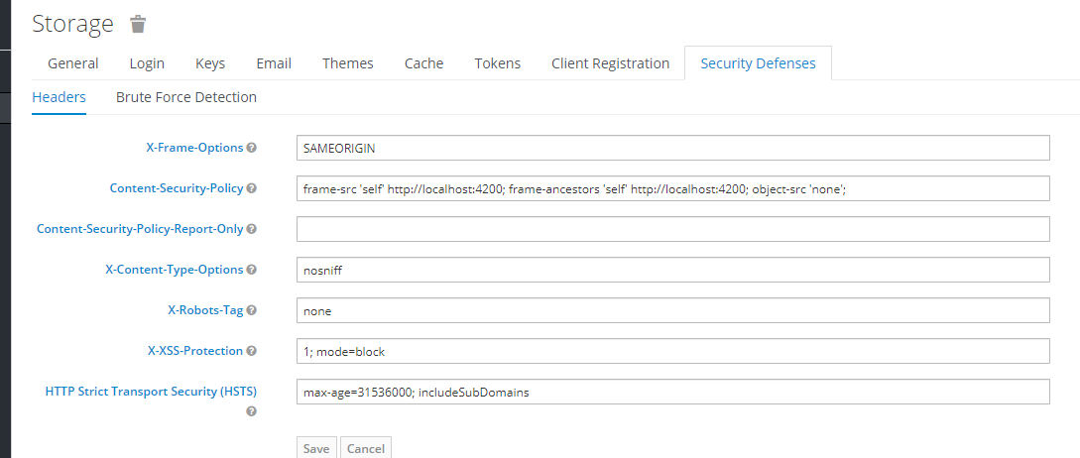Switch to the Client Registration tab
Image resolution: width=1080 pixels, height=458 pixels.
point(611,63)
